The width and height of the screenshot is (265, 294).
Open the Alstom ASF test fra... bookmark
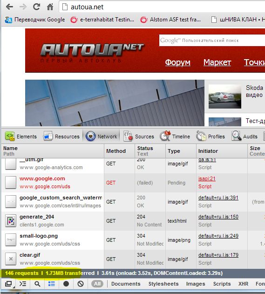[170, 20]
